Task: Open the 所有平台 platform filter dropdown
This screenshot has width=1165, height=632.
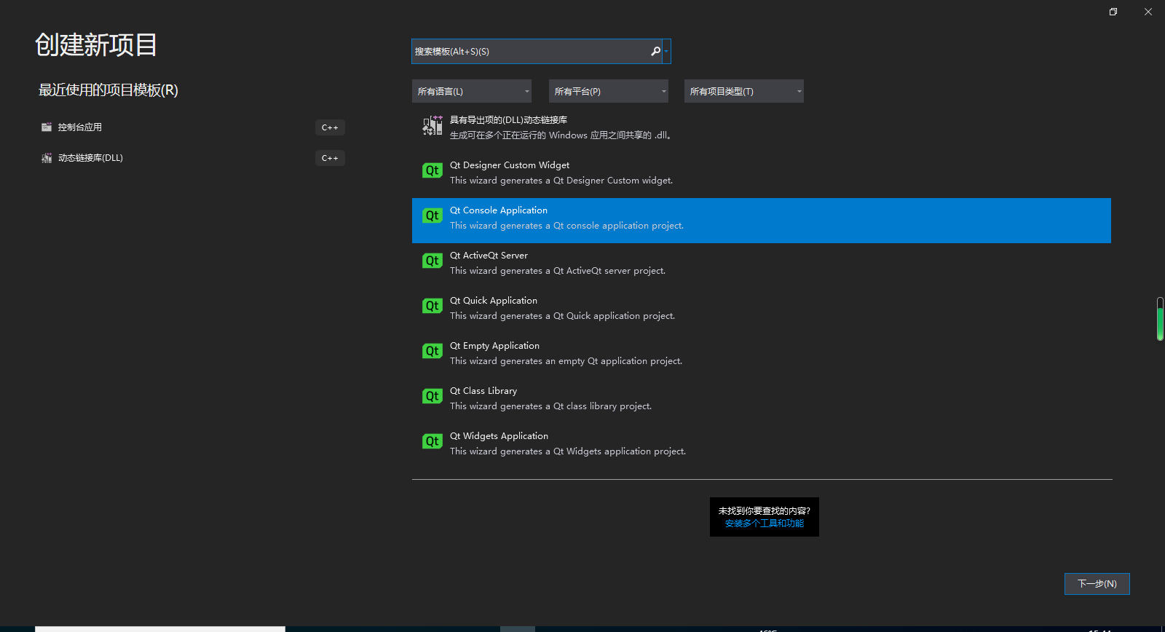Action: coord(608,91)
